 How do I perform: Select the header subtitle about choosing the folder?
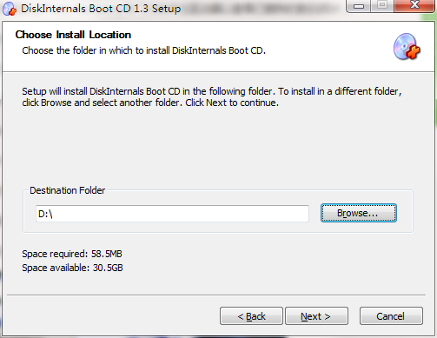click(143, 50)
